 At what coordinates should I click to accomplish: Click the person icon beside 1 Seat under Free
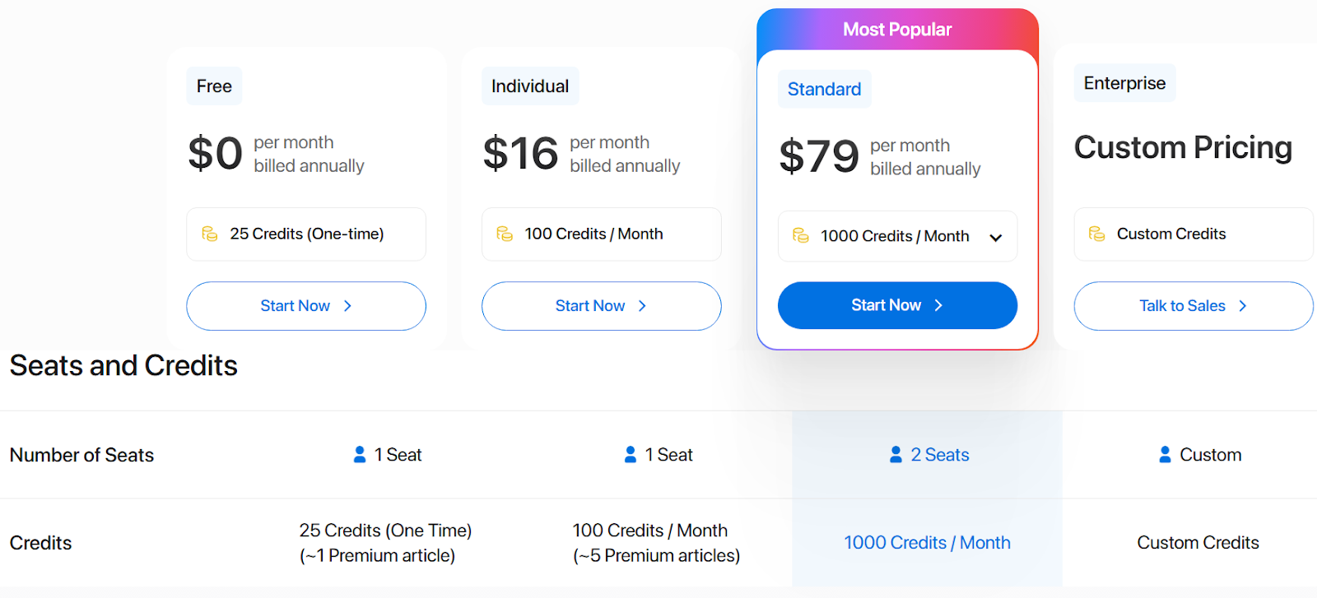coord(358,454)
